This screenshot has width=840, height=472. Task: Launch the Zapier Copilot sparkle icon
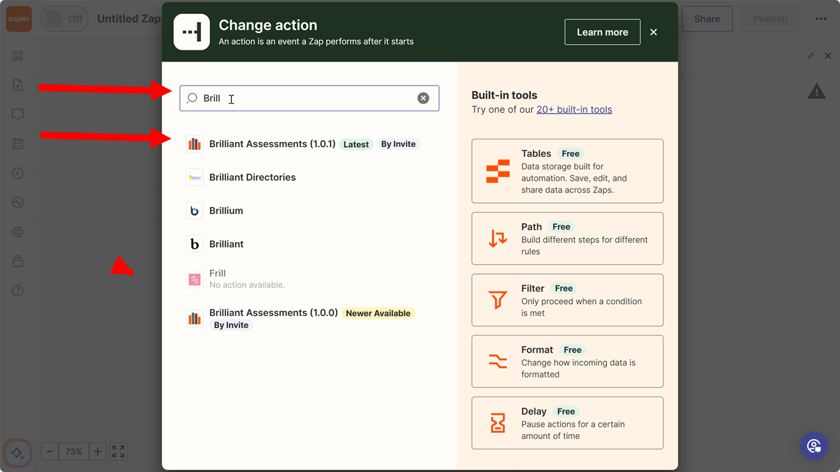click(x=17, y=454)
